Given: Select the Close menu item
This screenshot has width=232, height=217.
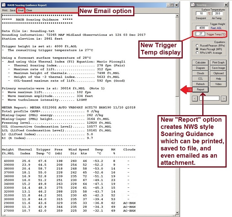Looking at the screenshot, I should tap(29, 10).
